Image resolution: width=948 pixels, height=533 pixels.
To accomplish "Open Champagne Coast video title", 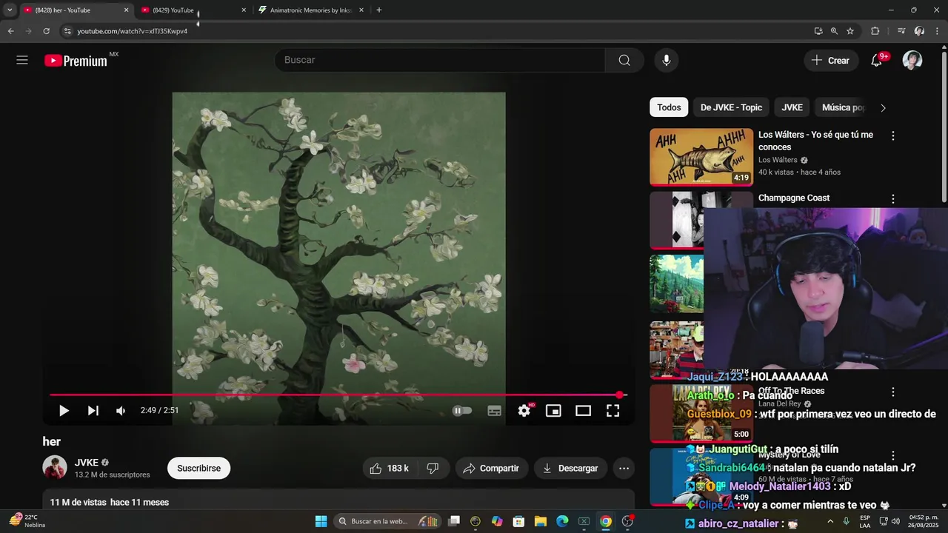I will coord(794,198).
